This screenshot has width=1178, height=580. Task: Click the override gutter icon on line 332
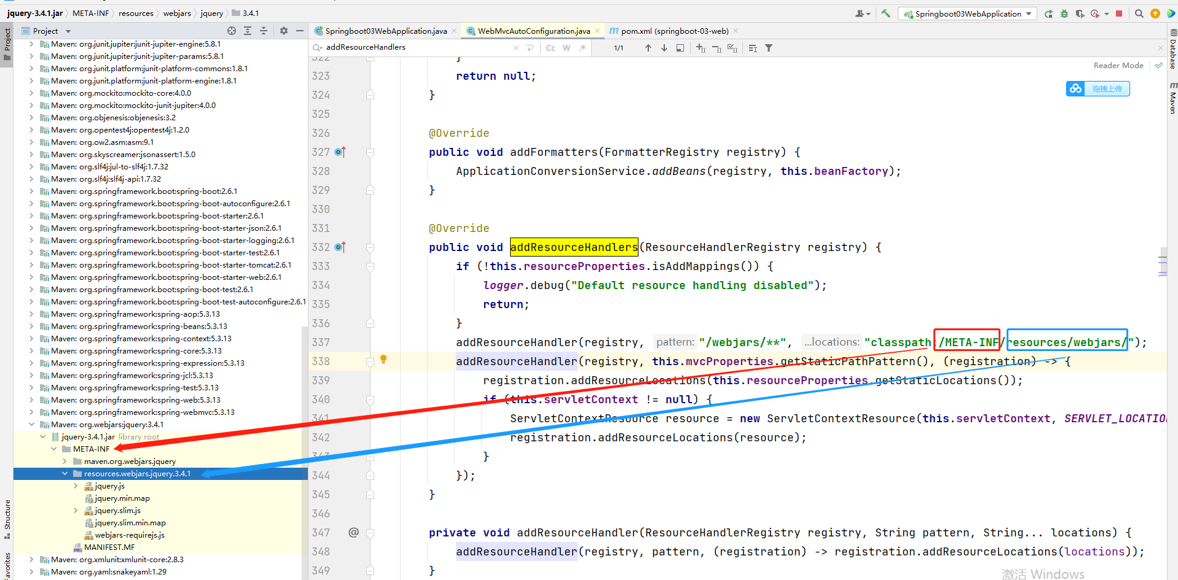point(340,247)
